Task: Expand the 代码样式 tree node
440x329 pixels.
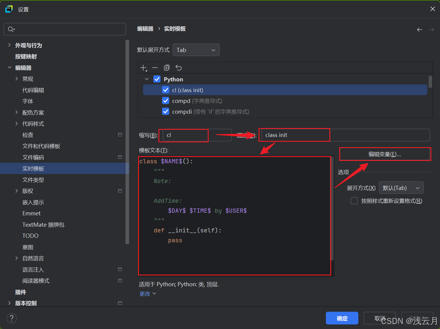Action: click(x=17, y=124)
